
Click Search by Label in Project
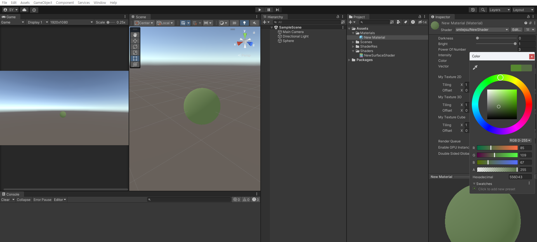pos(406,22)
